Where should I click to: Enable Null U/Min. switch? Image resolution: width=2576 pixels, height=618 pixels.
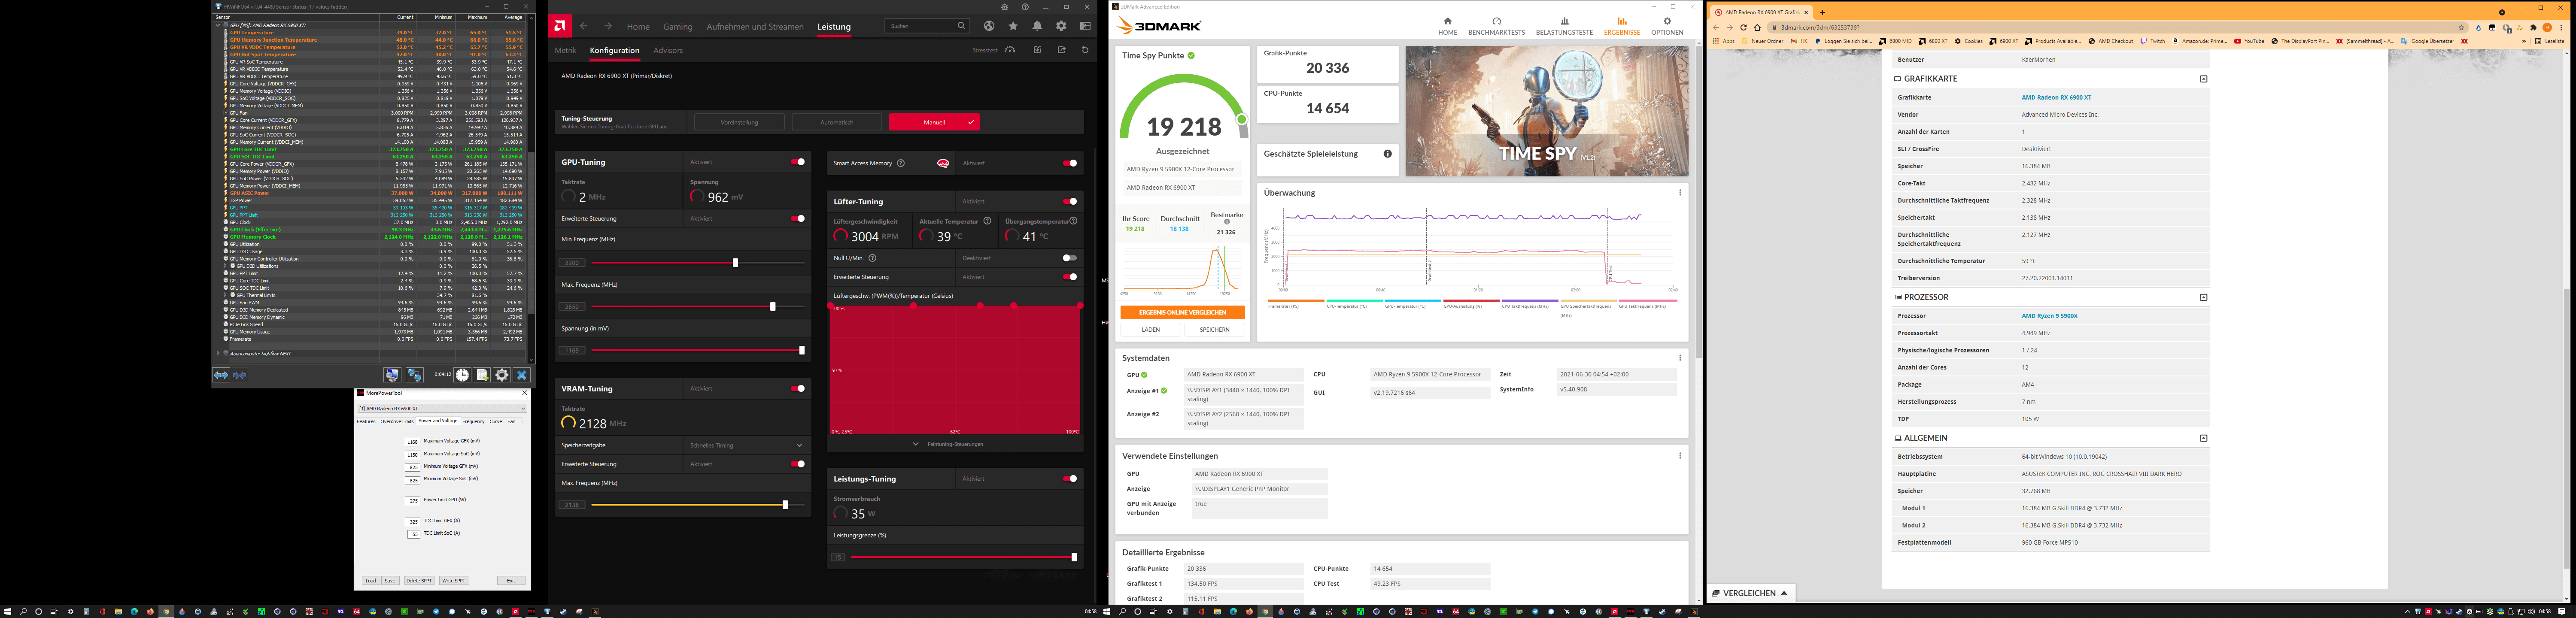pos(1070,258)
